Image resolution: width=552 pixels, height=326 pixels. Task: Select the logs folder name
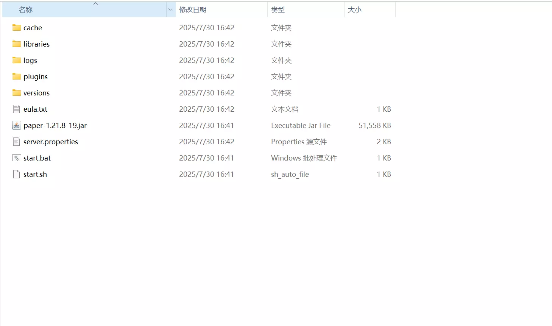coord(30,61)
